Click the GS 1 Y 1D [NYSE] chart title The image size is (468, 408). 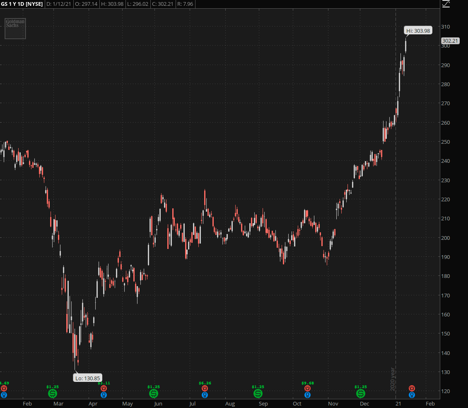coord(22,4)
